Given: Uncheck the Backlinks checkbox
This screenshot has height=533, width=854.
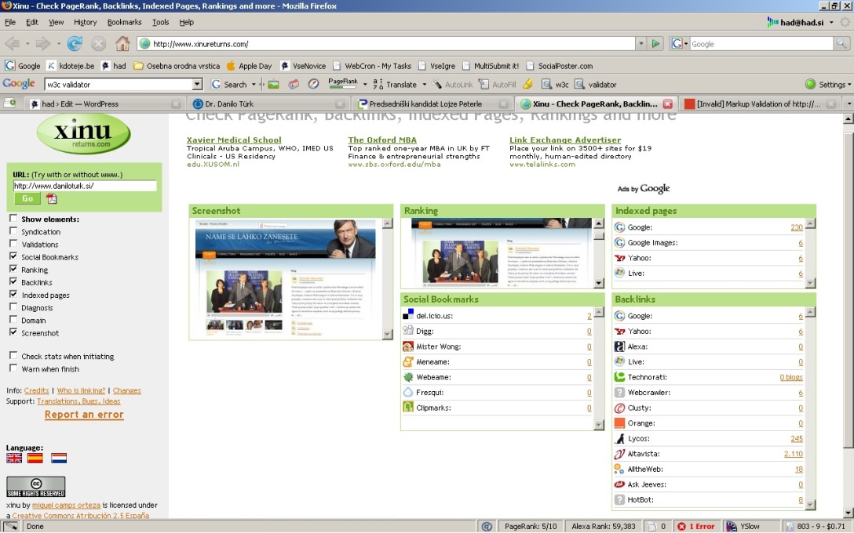Looking at the screenshot, I should (x=13, y=281).
